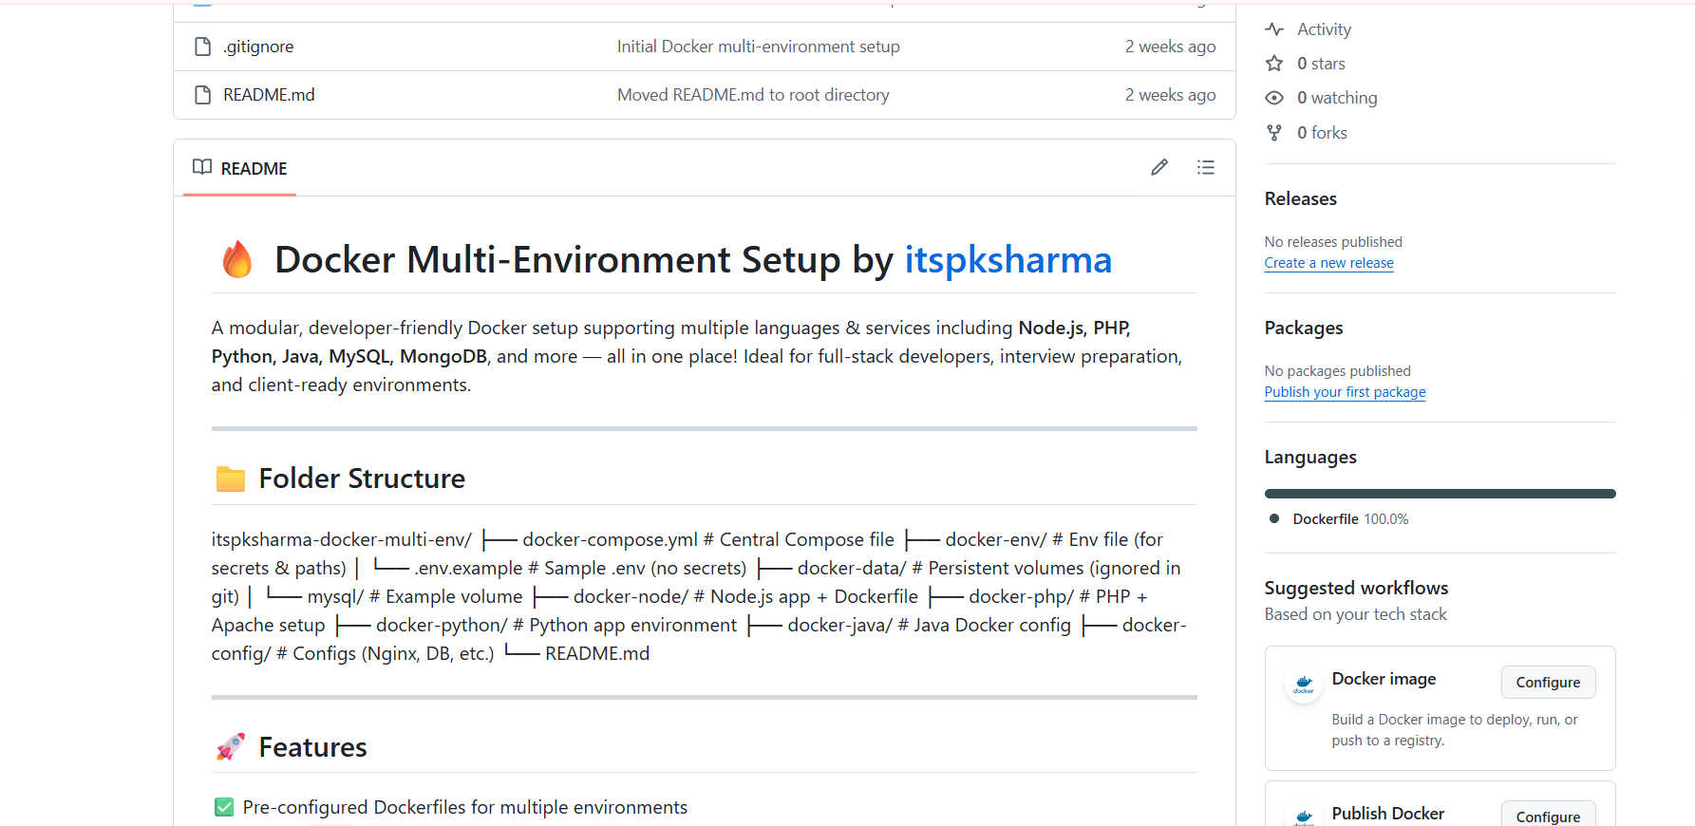The width and height of the screenshot is (1695, 826).
Task: Click the book icon beside README heading
Action: click(201, 167)
